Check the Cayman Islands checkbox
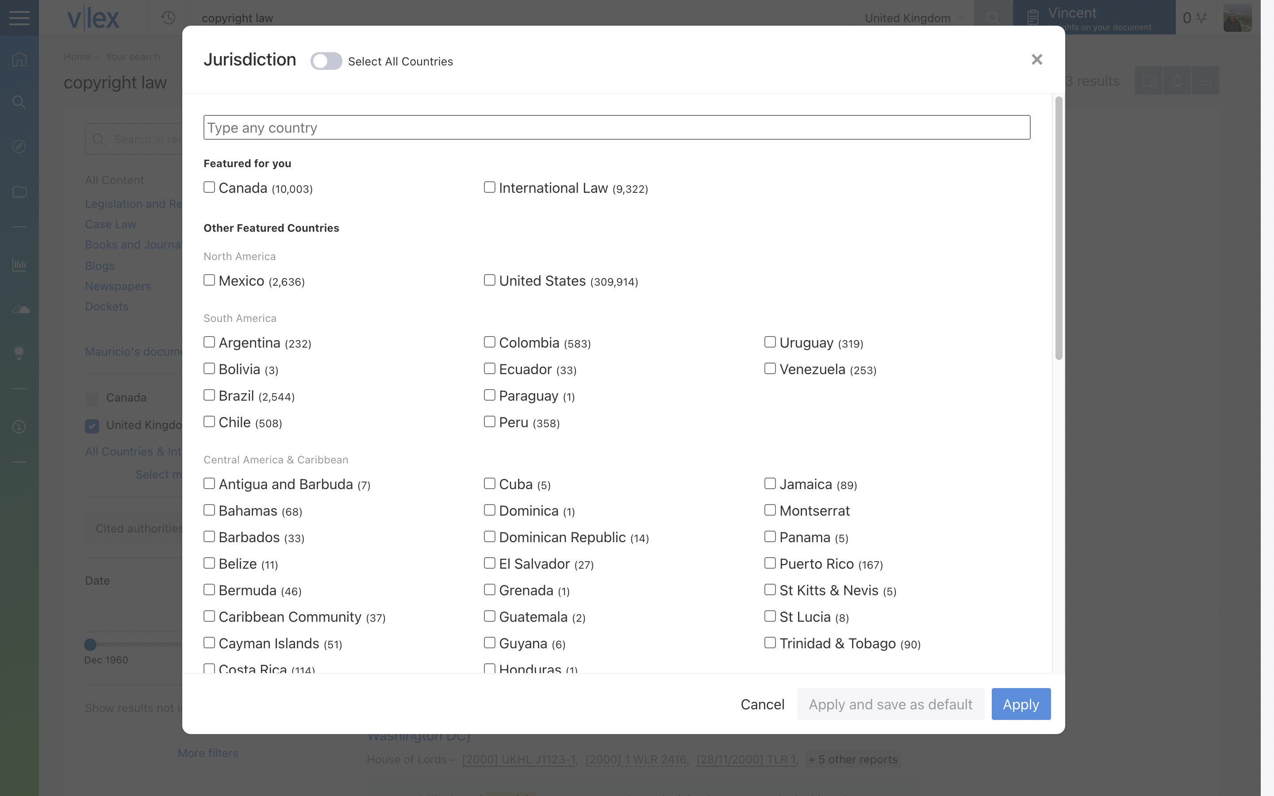1274x796 pixels. [209, 643]
